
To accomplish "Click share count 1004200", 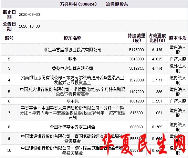I will point(136,101).
